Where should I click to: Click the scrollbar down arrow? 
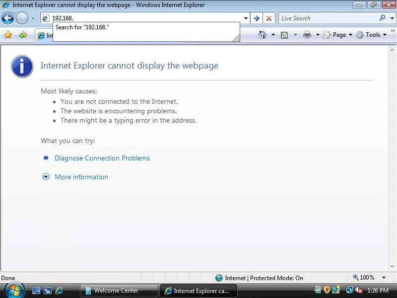pos(392,267)
